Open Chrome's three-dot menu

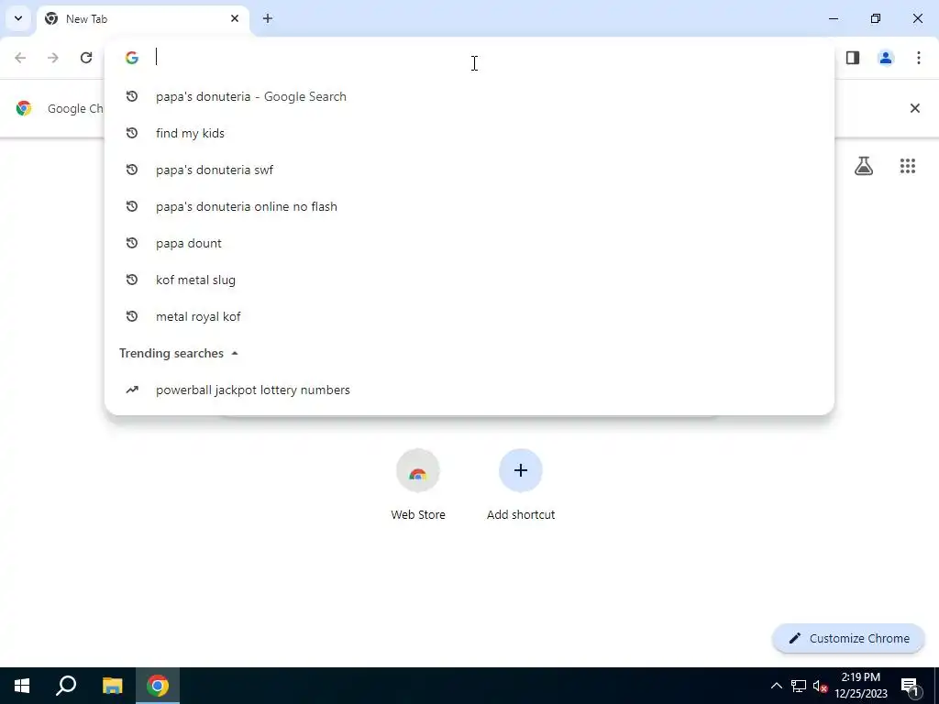(919, 58)
